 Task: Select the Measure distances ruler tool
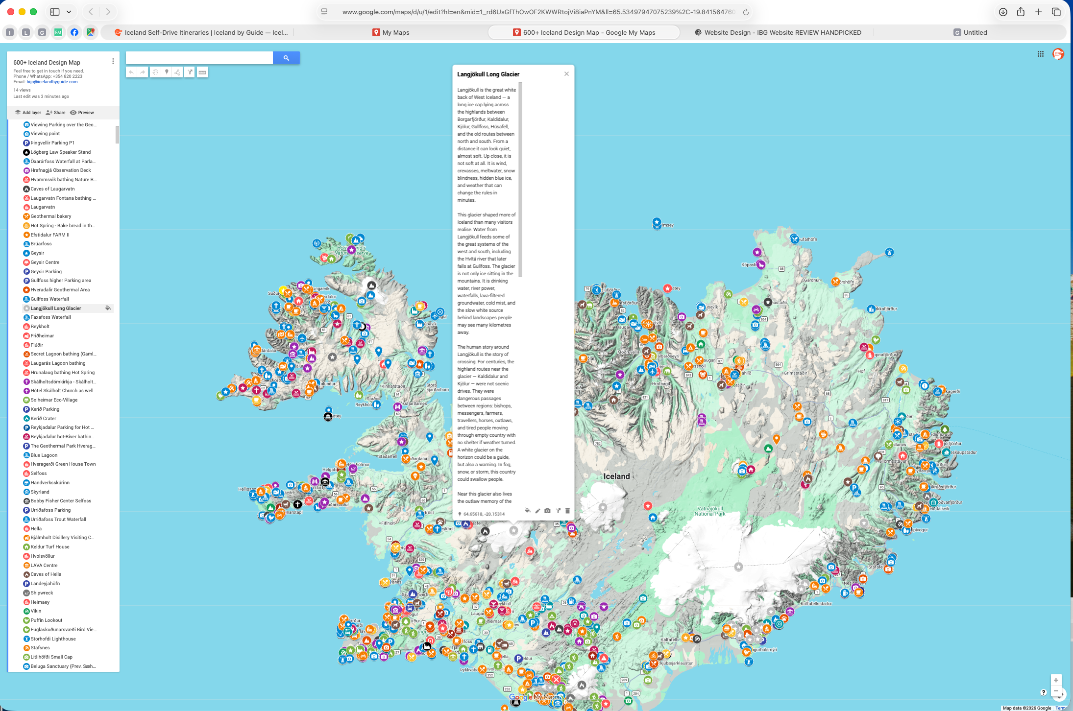click(x=202, y=72)
